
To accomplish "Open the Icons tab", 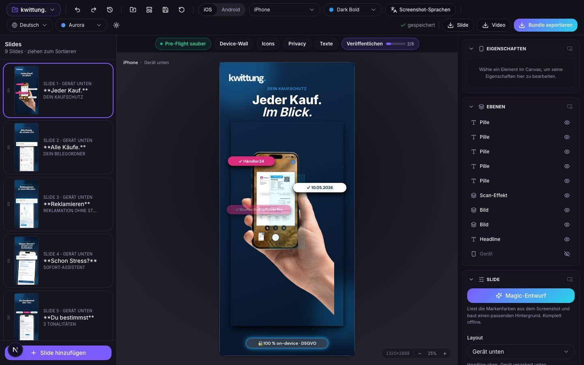I will [268, 44].
